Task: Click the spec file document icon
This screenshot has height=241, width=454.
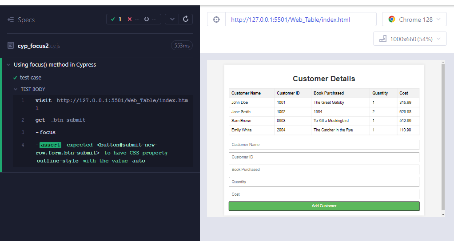Action: coord(11,45)
